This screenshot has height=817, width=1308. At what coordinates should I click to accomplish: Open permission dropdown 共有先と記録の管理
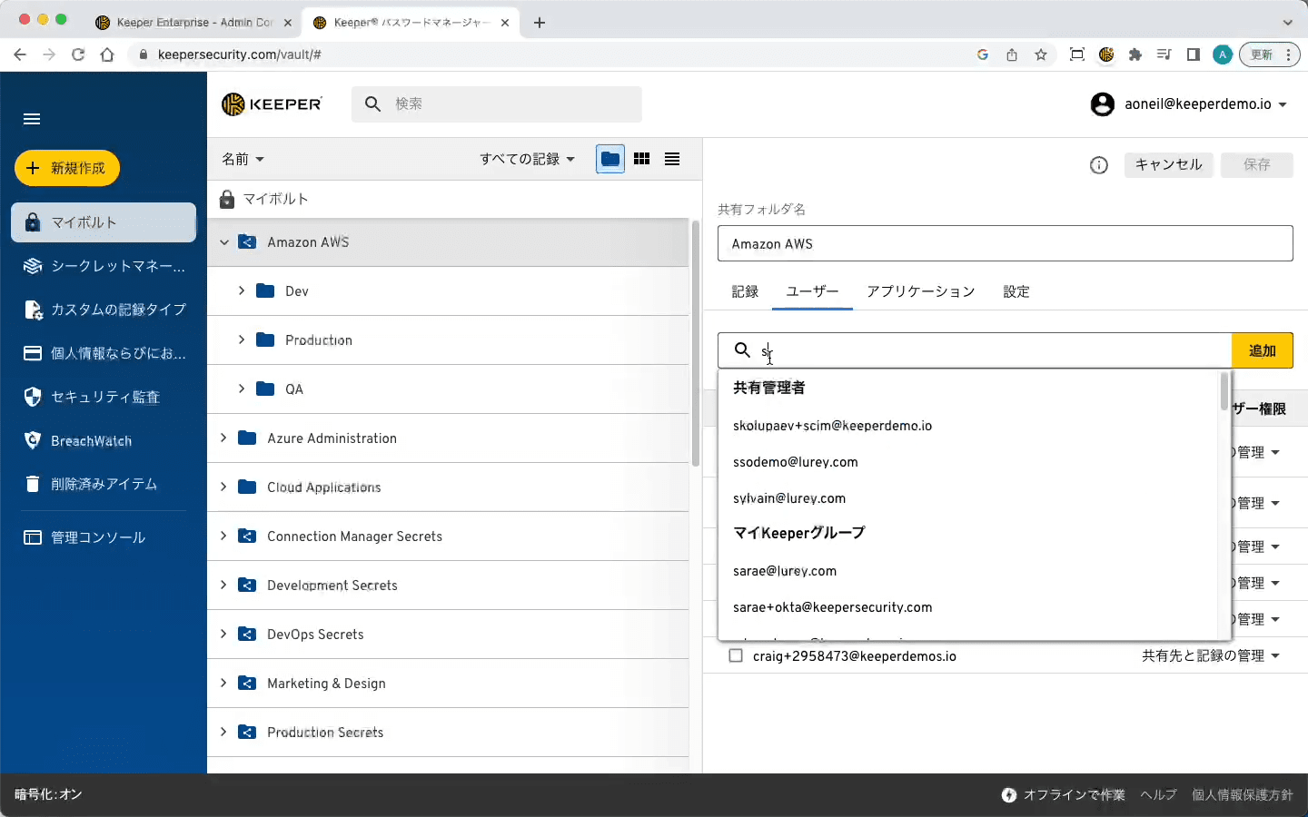tap(1210, 655)
